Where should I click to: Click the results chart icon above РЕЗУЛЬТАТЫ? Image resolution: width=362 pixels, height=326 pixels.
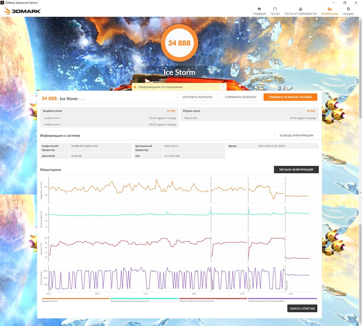click(x=330, y=9)
